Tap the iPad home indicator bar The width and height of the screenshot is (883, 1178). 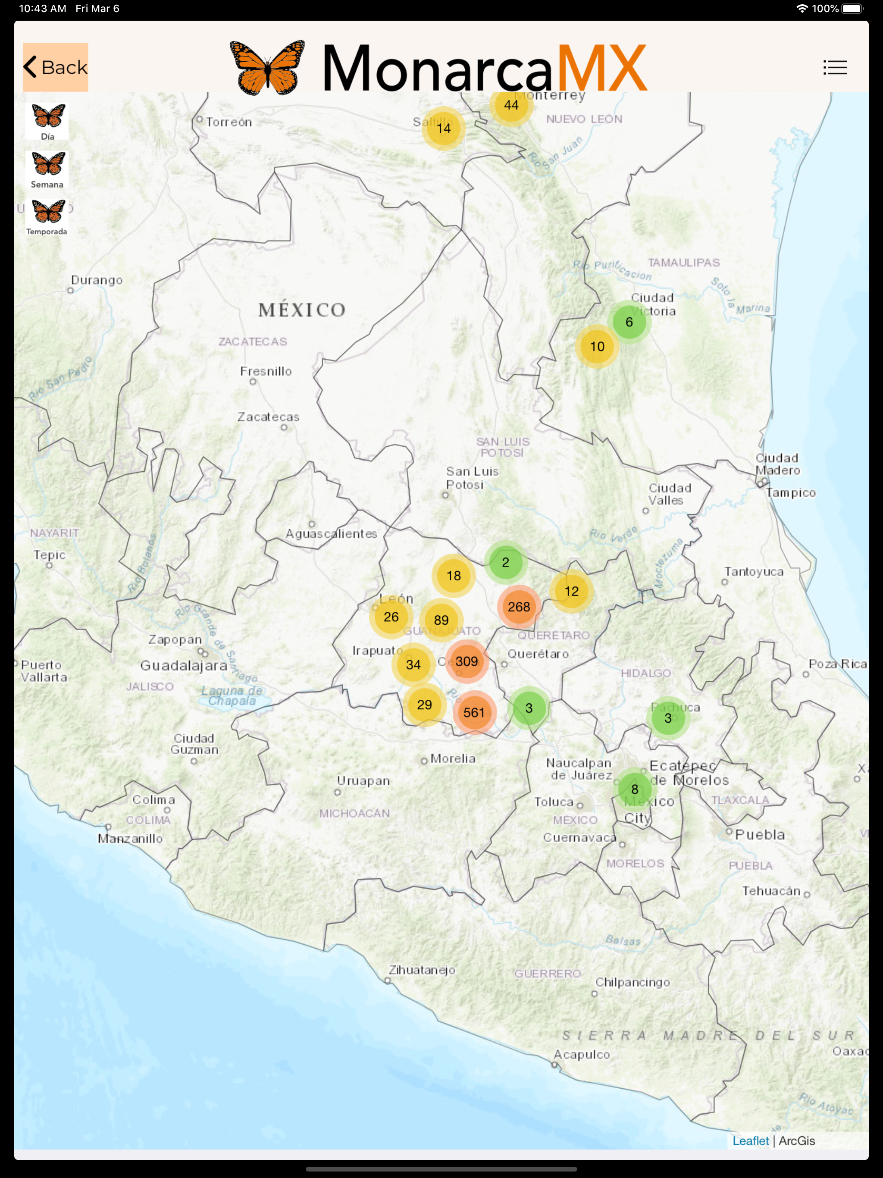[441, 1169]
